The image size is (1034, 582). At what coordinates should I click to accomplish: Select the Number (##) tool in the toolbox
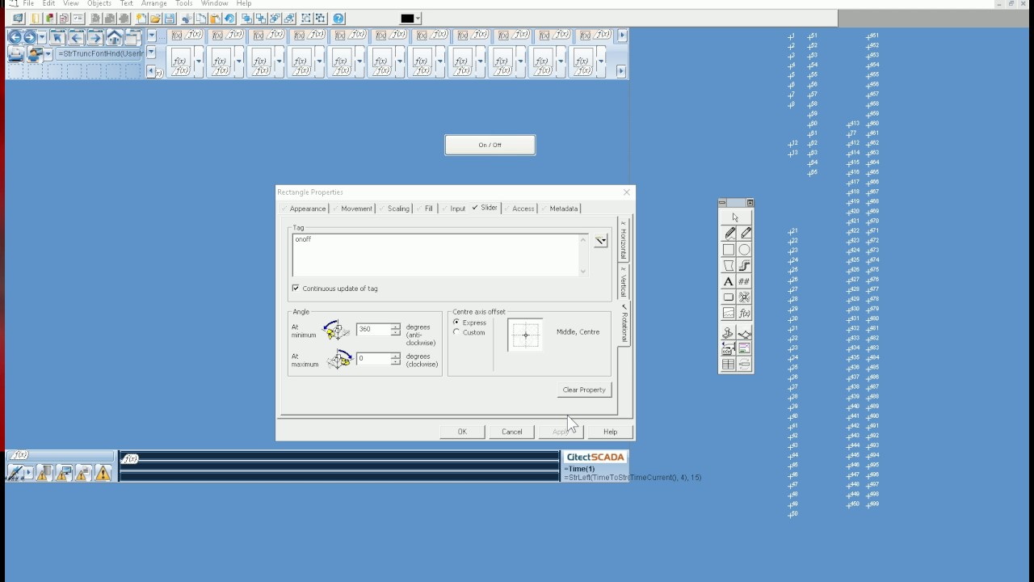pyautogui.click(x=744, y=281)
